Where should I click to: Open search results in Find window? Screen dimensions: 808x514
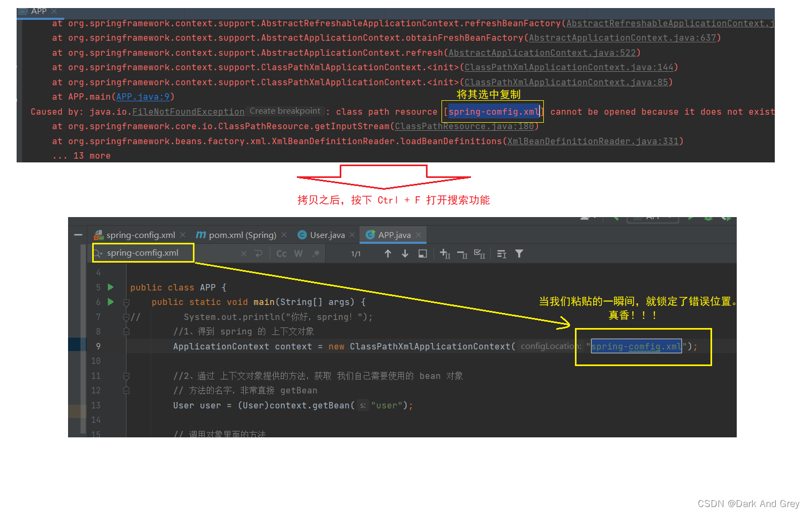tap(423, 254)
